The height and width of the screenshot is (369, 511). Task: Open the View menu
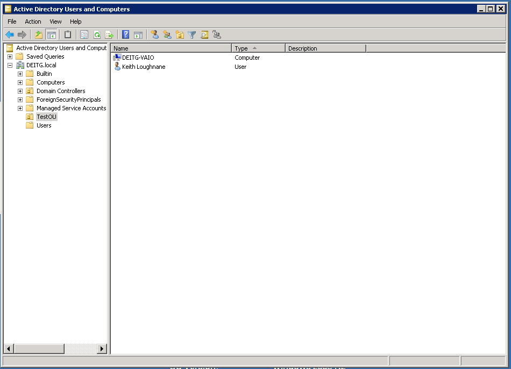pyautogui.click(x=55, y=22)
